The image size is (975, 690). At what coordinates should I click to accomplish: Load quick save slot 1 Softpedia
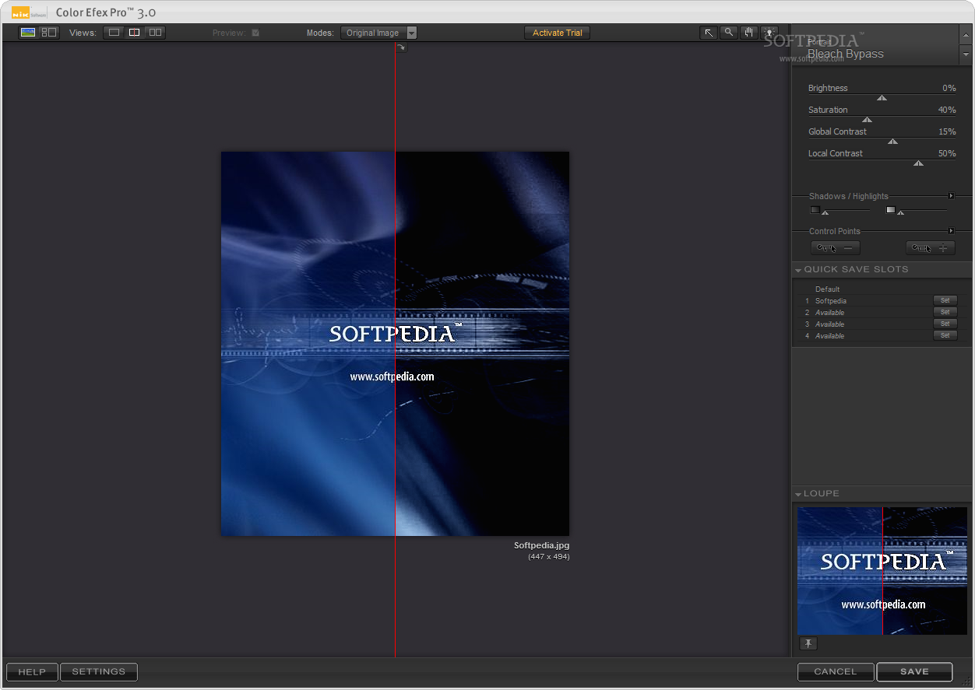click(831, 301)
